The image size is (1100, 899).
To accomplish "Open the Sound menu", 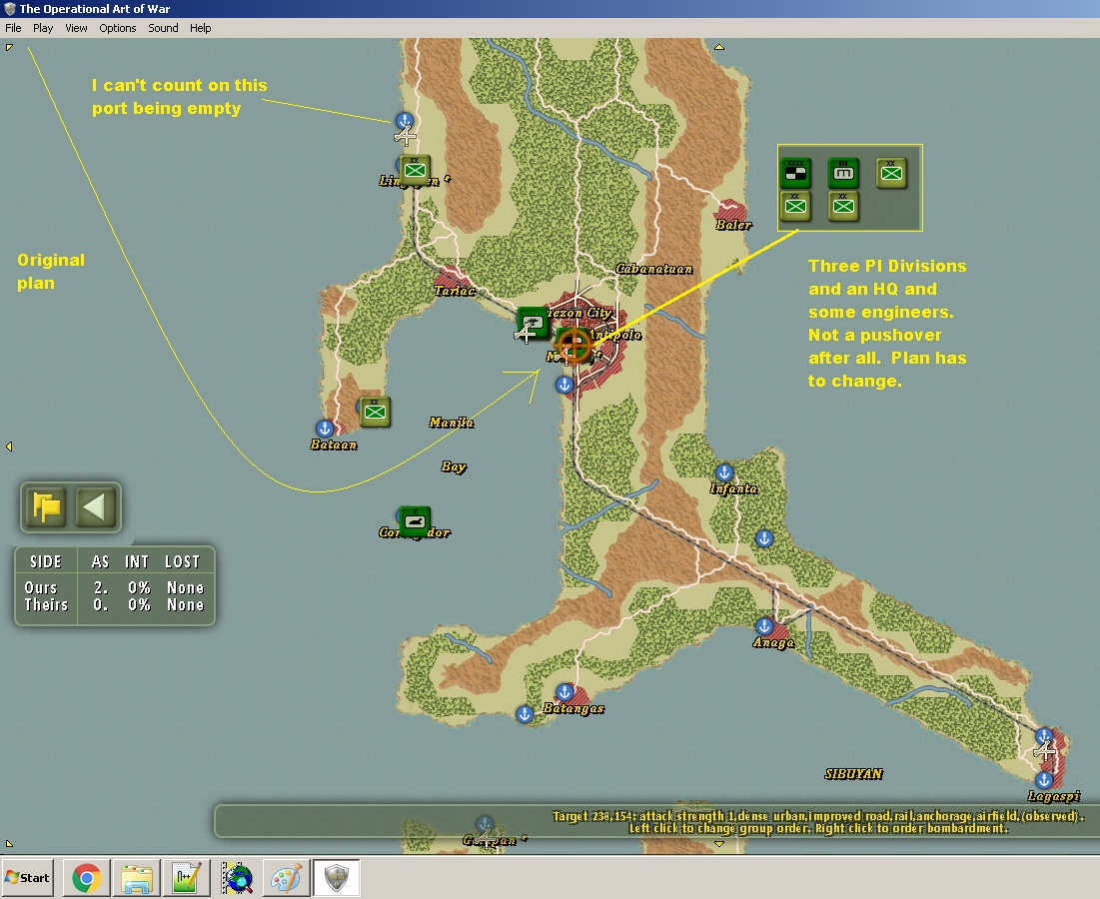I will pos(163,28).
